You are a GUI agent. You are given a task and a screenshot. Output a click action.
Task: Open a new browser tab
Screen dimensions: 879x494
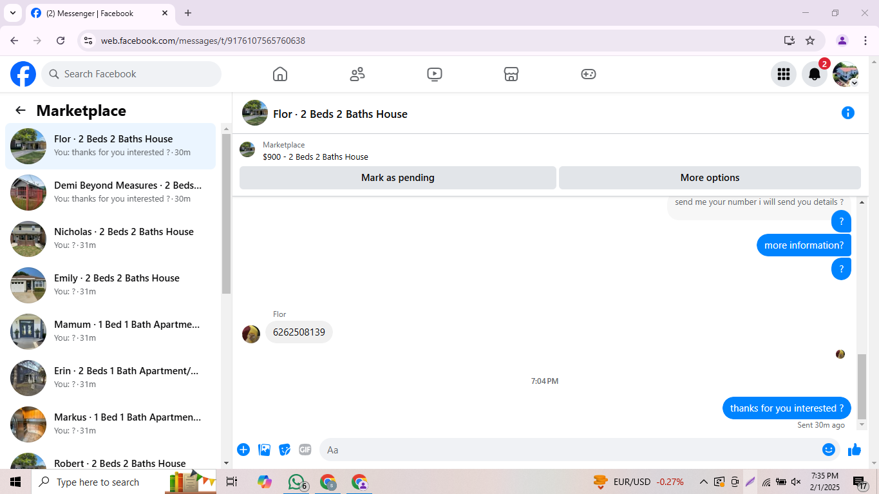[188, 13]
